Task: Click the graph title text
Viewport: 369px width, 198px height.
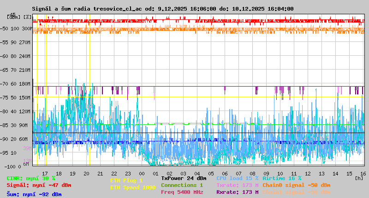Action: pyautogui.click(x=162, y=9)
